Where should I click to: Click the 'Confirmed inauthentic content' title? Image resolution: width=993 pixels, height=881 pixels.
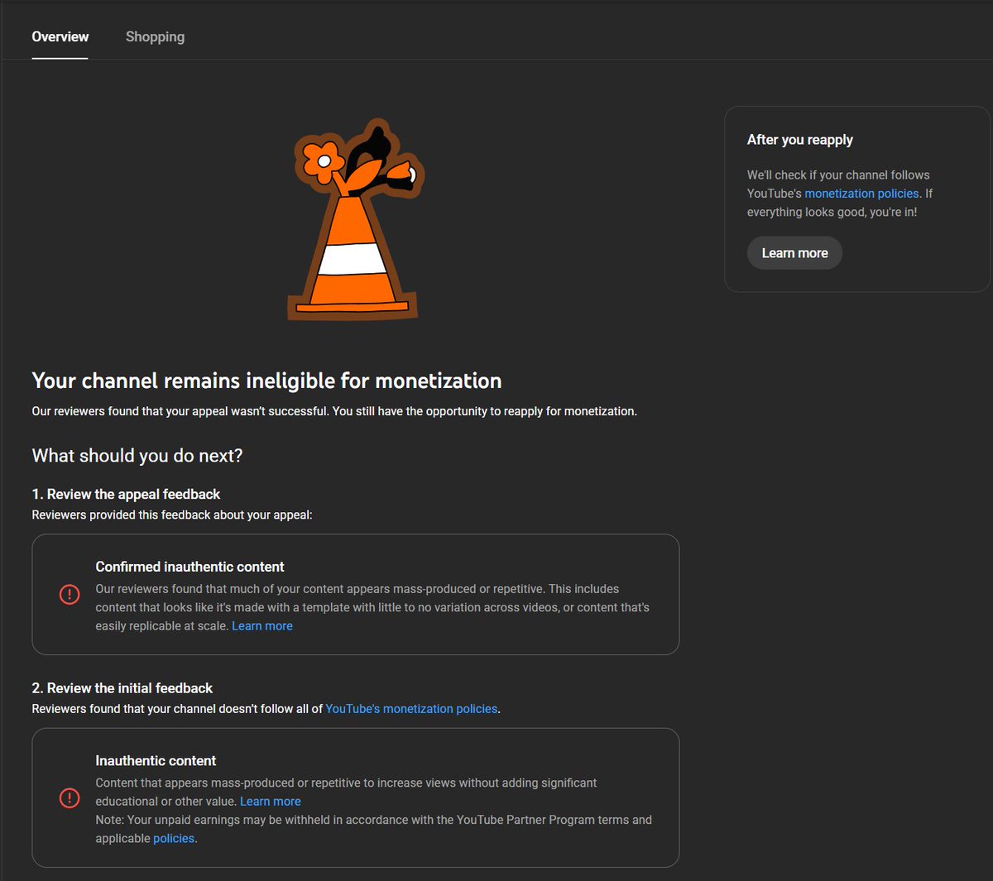point(189,567)
